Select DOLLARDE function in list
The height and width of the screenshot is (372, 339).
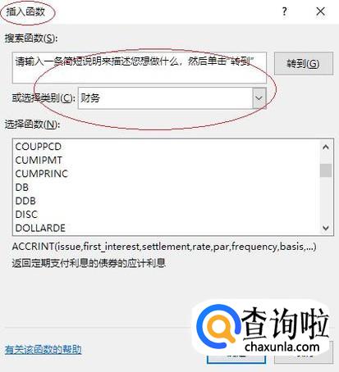(x=40, y=228)
